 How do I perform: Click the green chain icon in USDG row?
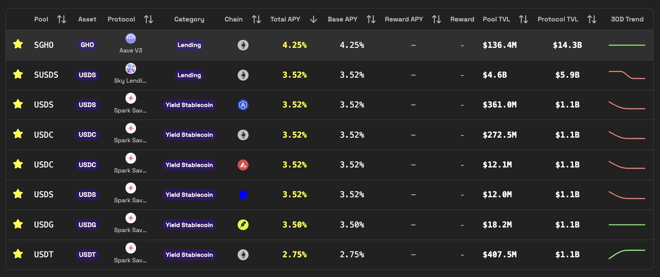pos(243,225)
